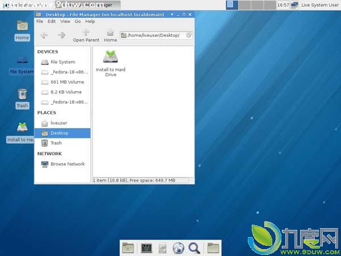Click the Back arrow in the toolbar
Screen dimensions: 341x256
click(x=44, y=35)
